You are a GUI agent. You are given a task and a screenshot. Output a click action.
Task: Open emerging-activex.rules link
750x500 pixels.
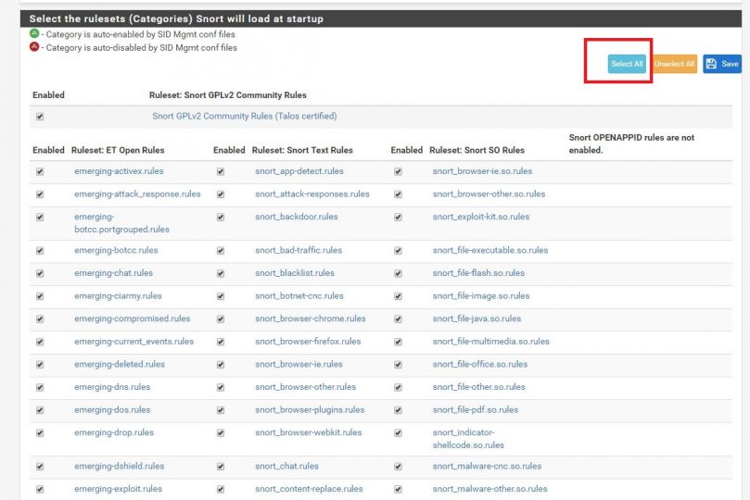119,171
